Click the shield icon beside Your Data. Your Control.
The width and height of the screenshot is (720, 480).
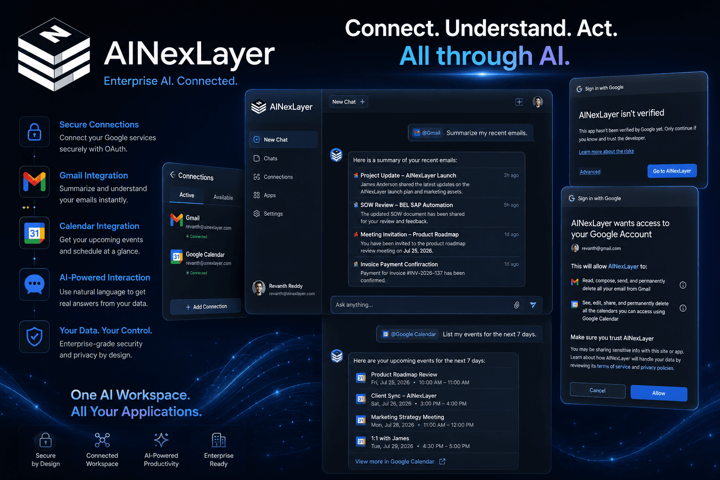point(34,337)
